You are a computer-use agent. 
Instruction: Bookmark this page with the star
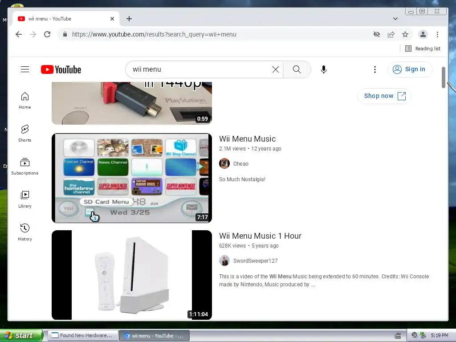(405, 34)
